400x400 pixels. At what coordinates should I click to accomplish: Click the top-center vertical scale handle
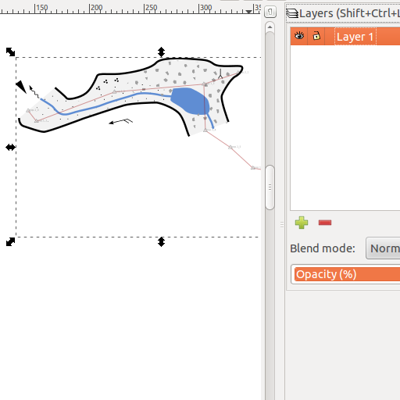pyautogui.click(x=161, y=52)
